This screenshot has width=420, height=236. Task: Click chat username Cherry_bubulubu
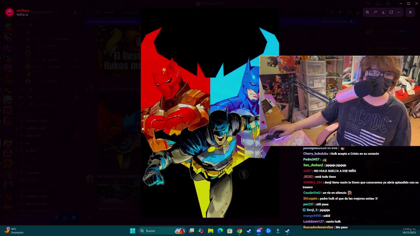[316, 154]
